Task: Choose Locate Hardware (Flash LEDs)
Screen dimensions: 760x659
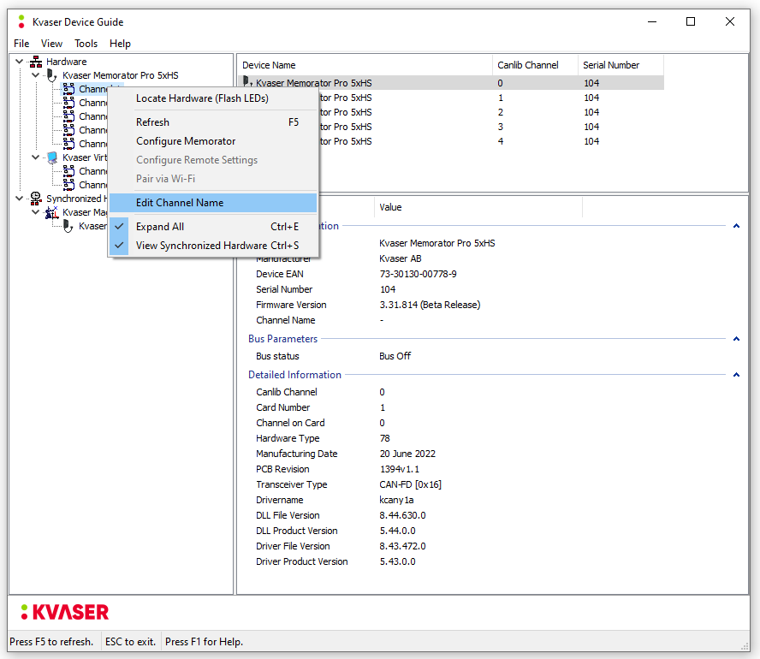Action: click(213, 98)
